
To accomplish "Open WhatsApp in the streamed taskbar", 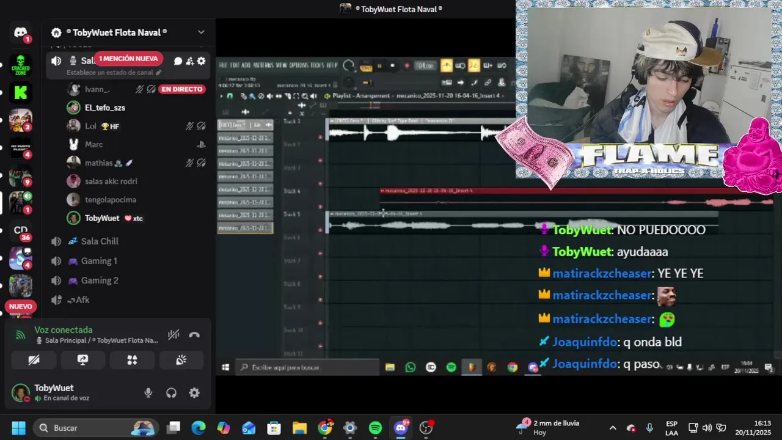I will (x=411, y=367).
